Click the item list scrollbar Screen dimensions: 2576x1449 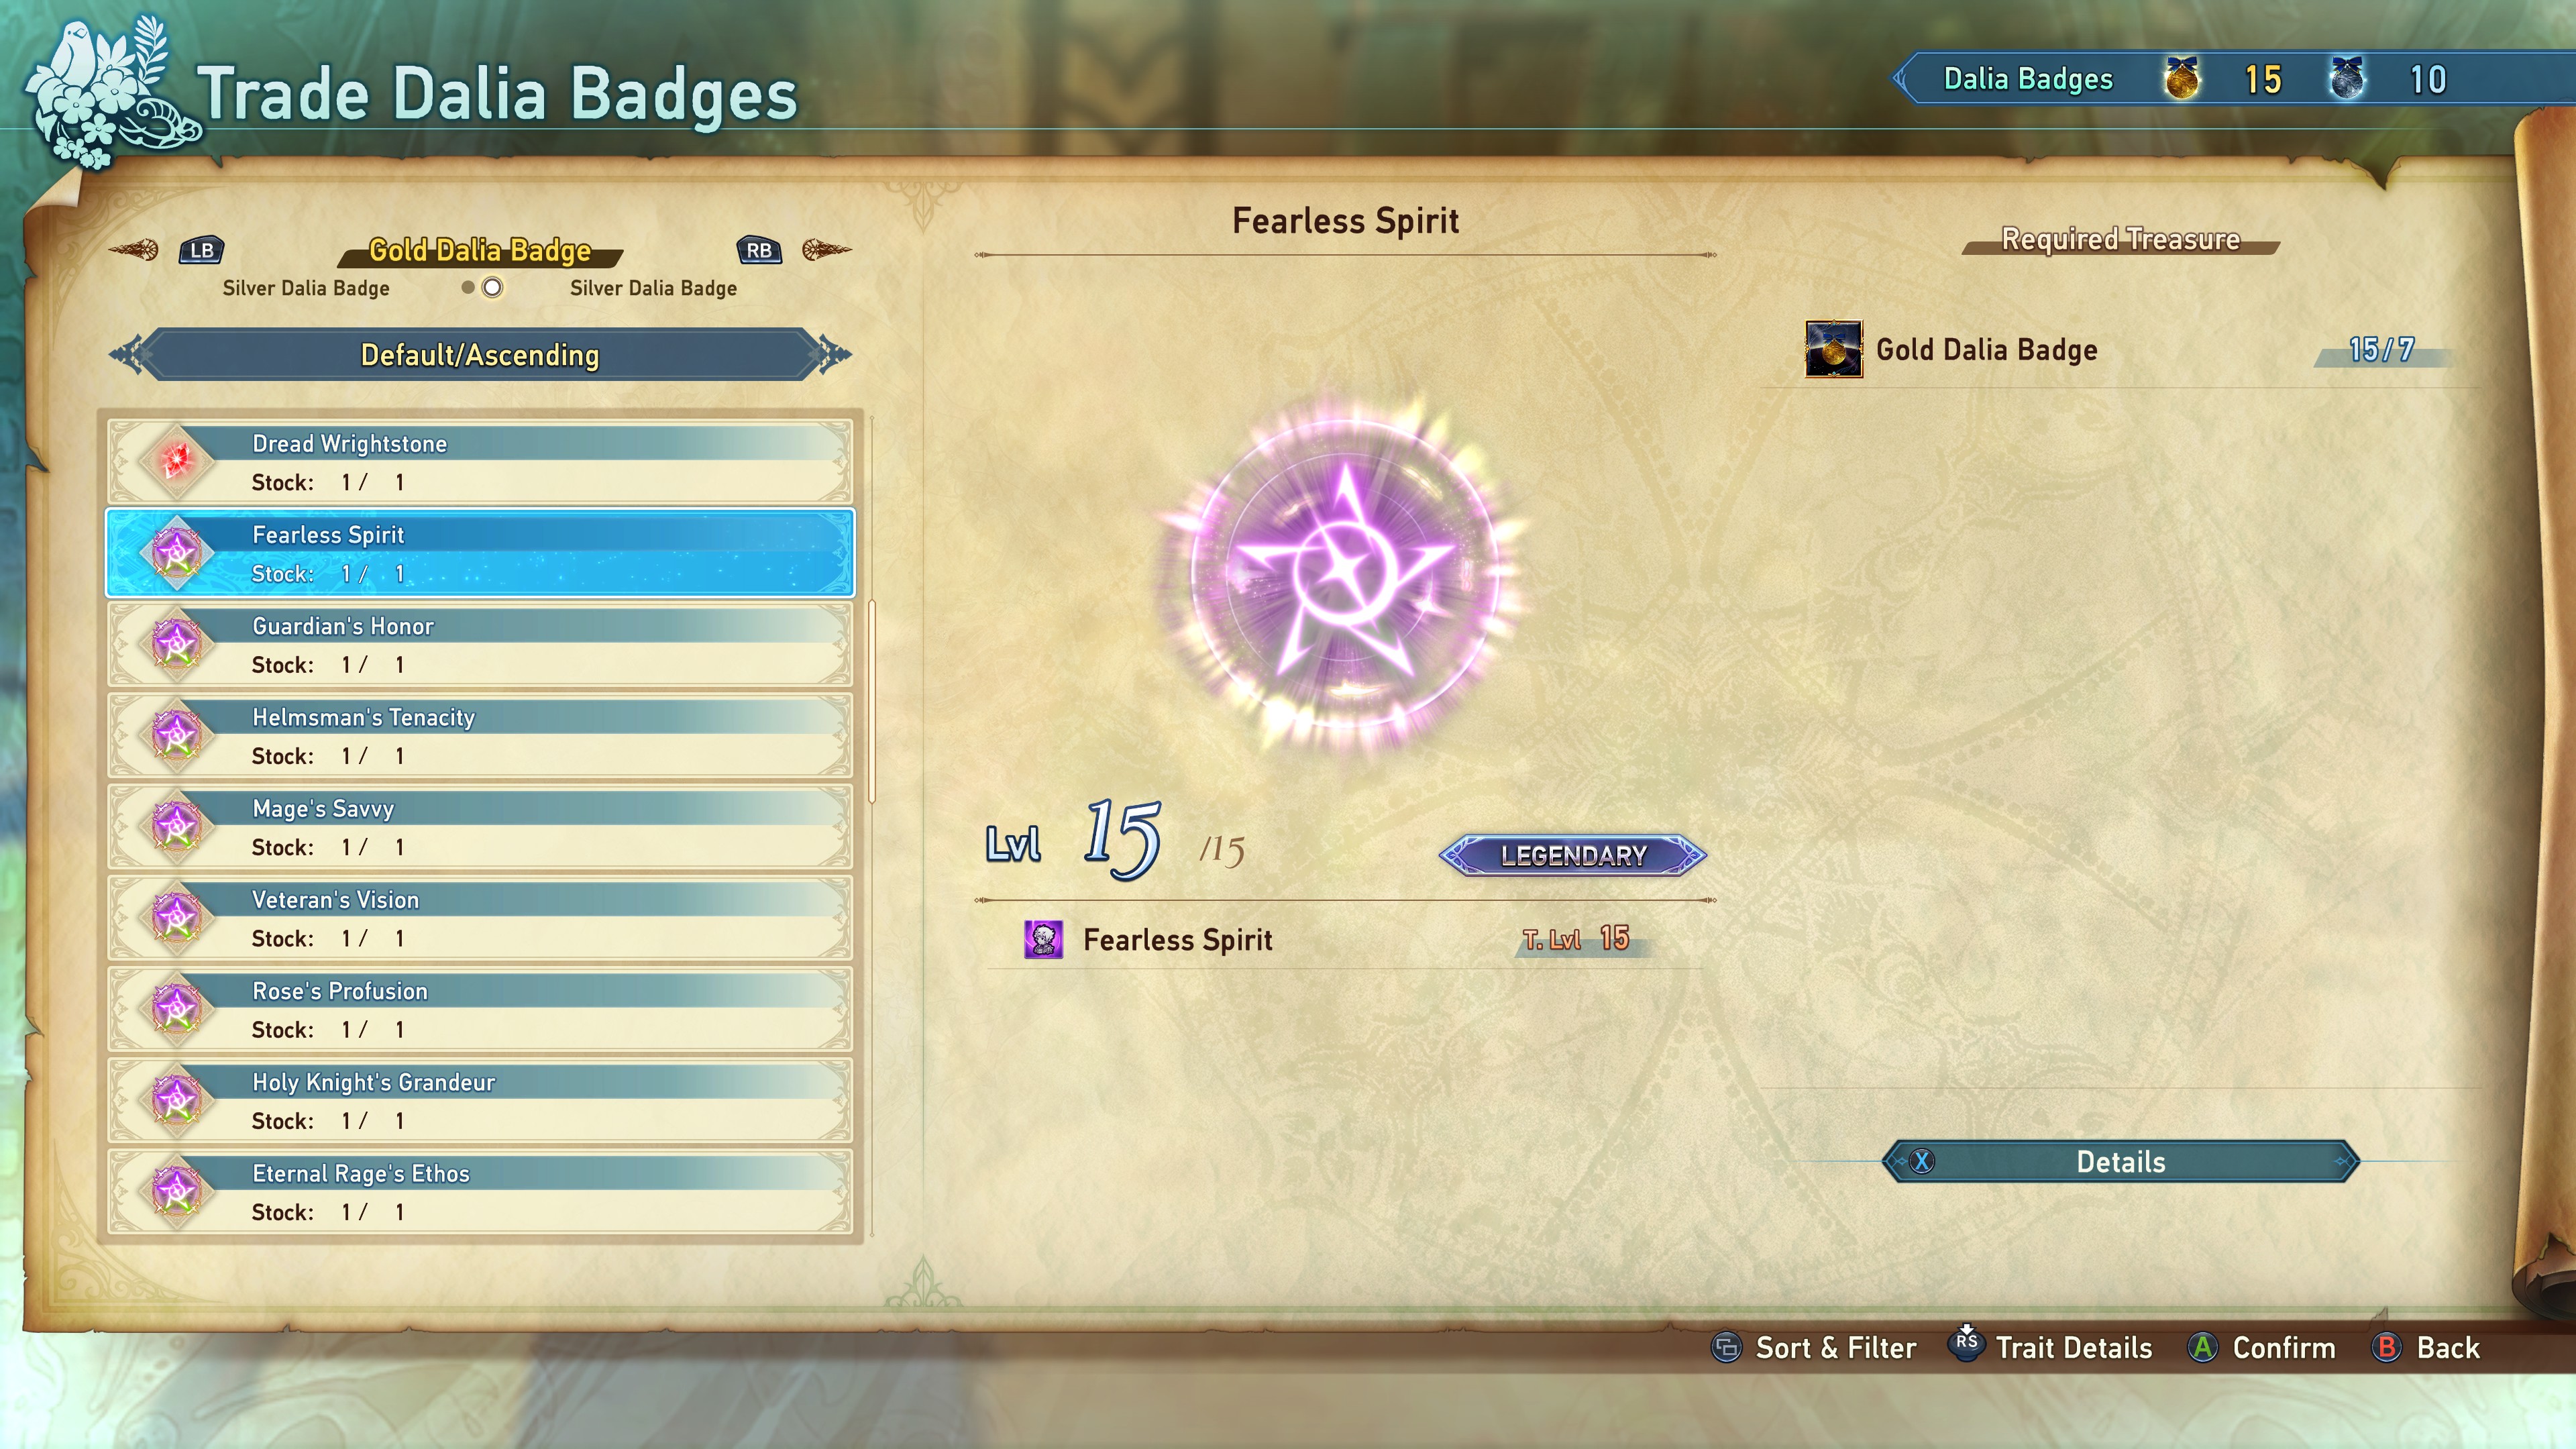(x=872, y=701)
